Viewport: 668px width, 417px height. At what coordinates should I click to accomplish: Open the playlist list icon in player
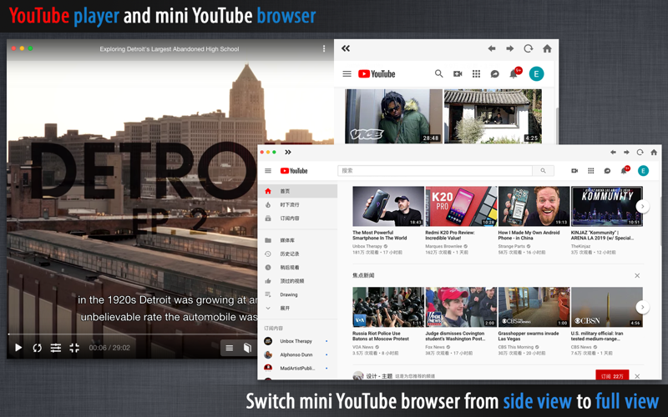point(229,348)
